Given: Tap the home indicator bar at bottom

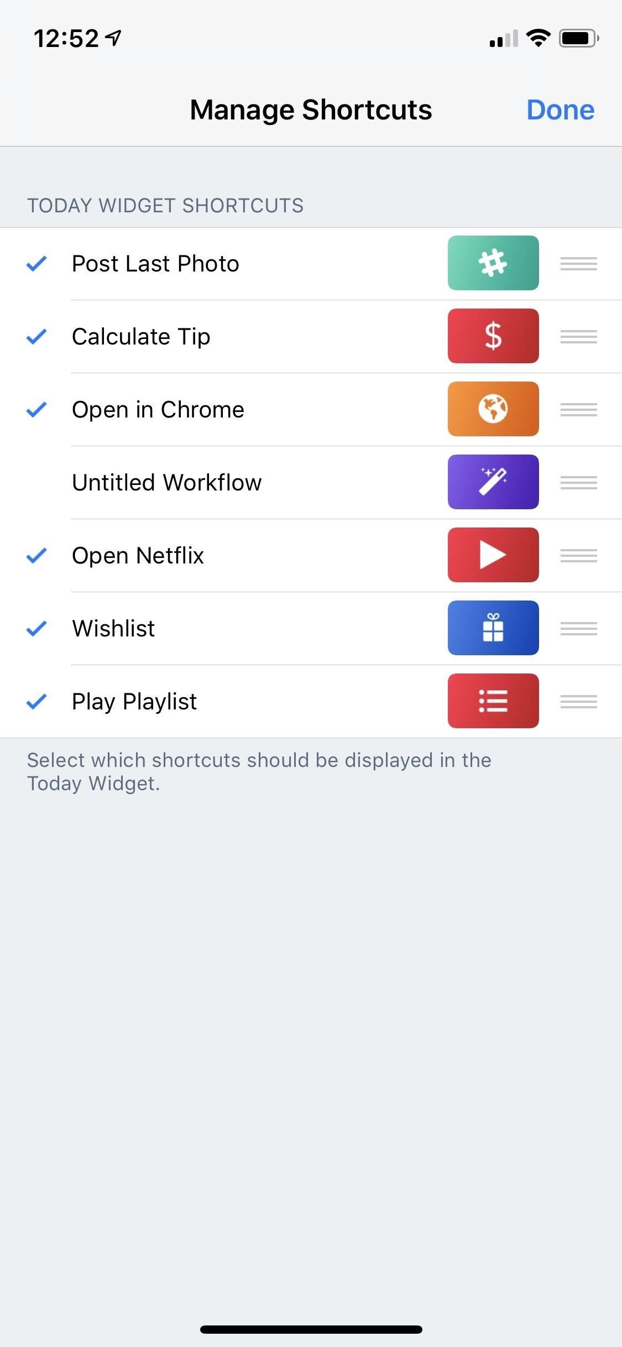Looking at the screenshot, I should pos(311,1329).
